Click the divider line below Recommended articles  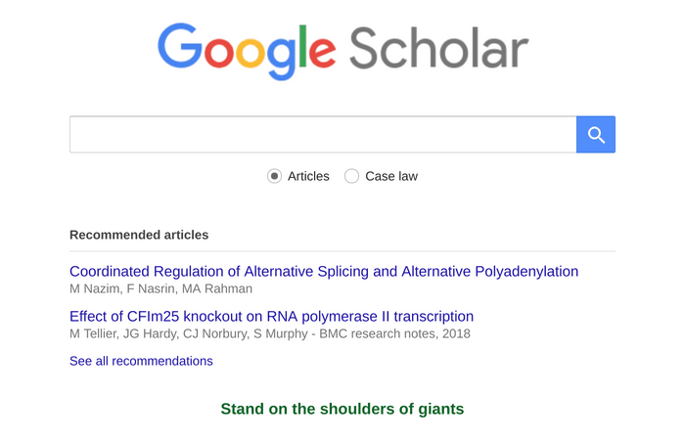pos(342,251)
